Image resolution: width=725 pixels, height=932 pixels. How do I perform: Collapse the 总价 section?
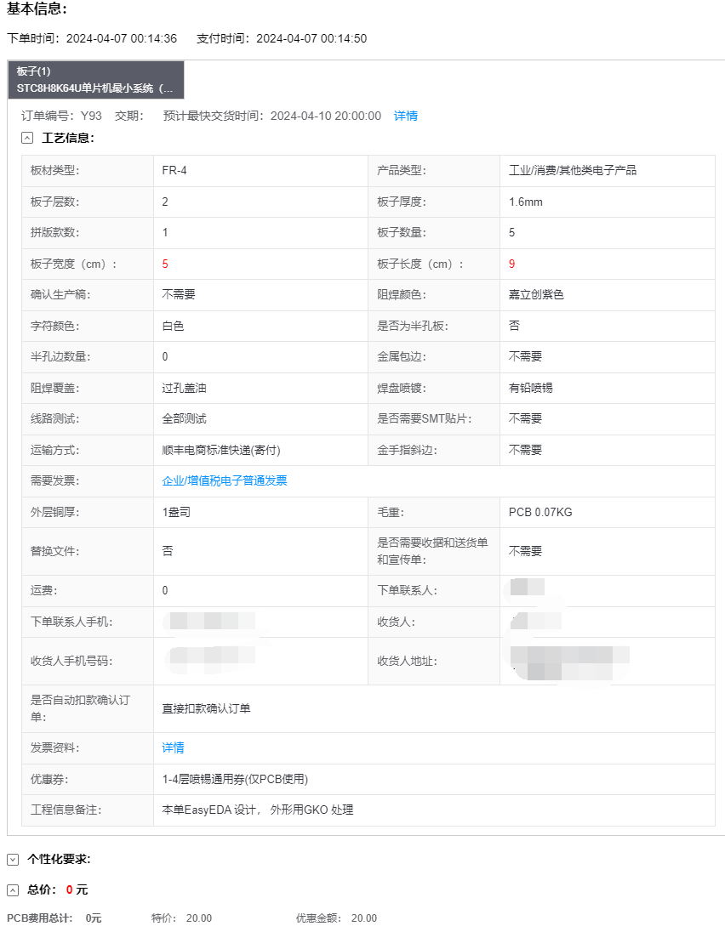point(13,889)
